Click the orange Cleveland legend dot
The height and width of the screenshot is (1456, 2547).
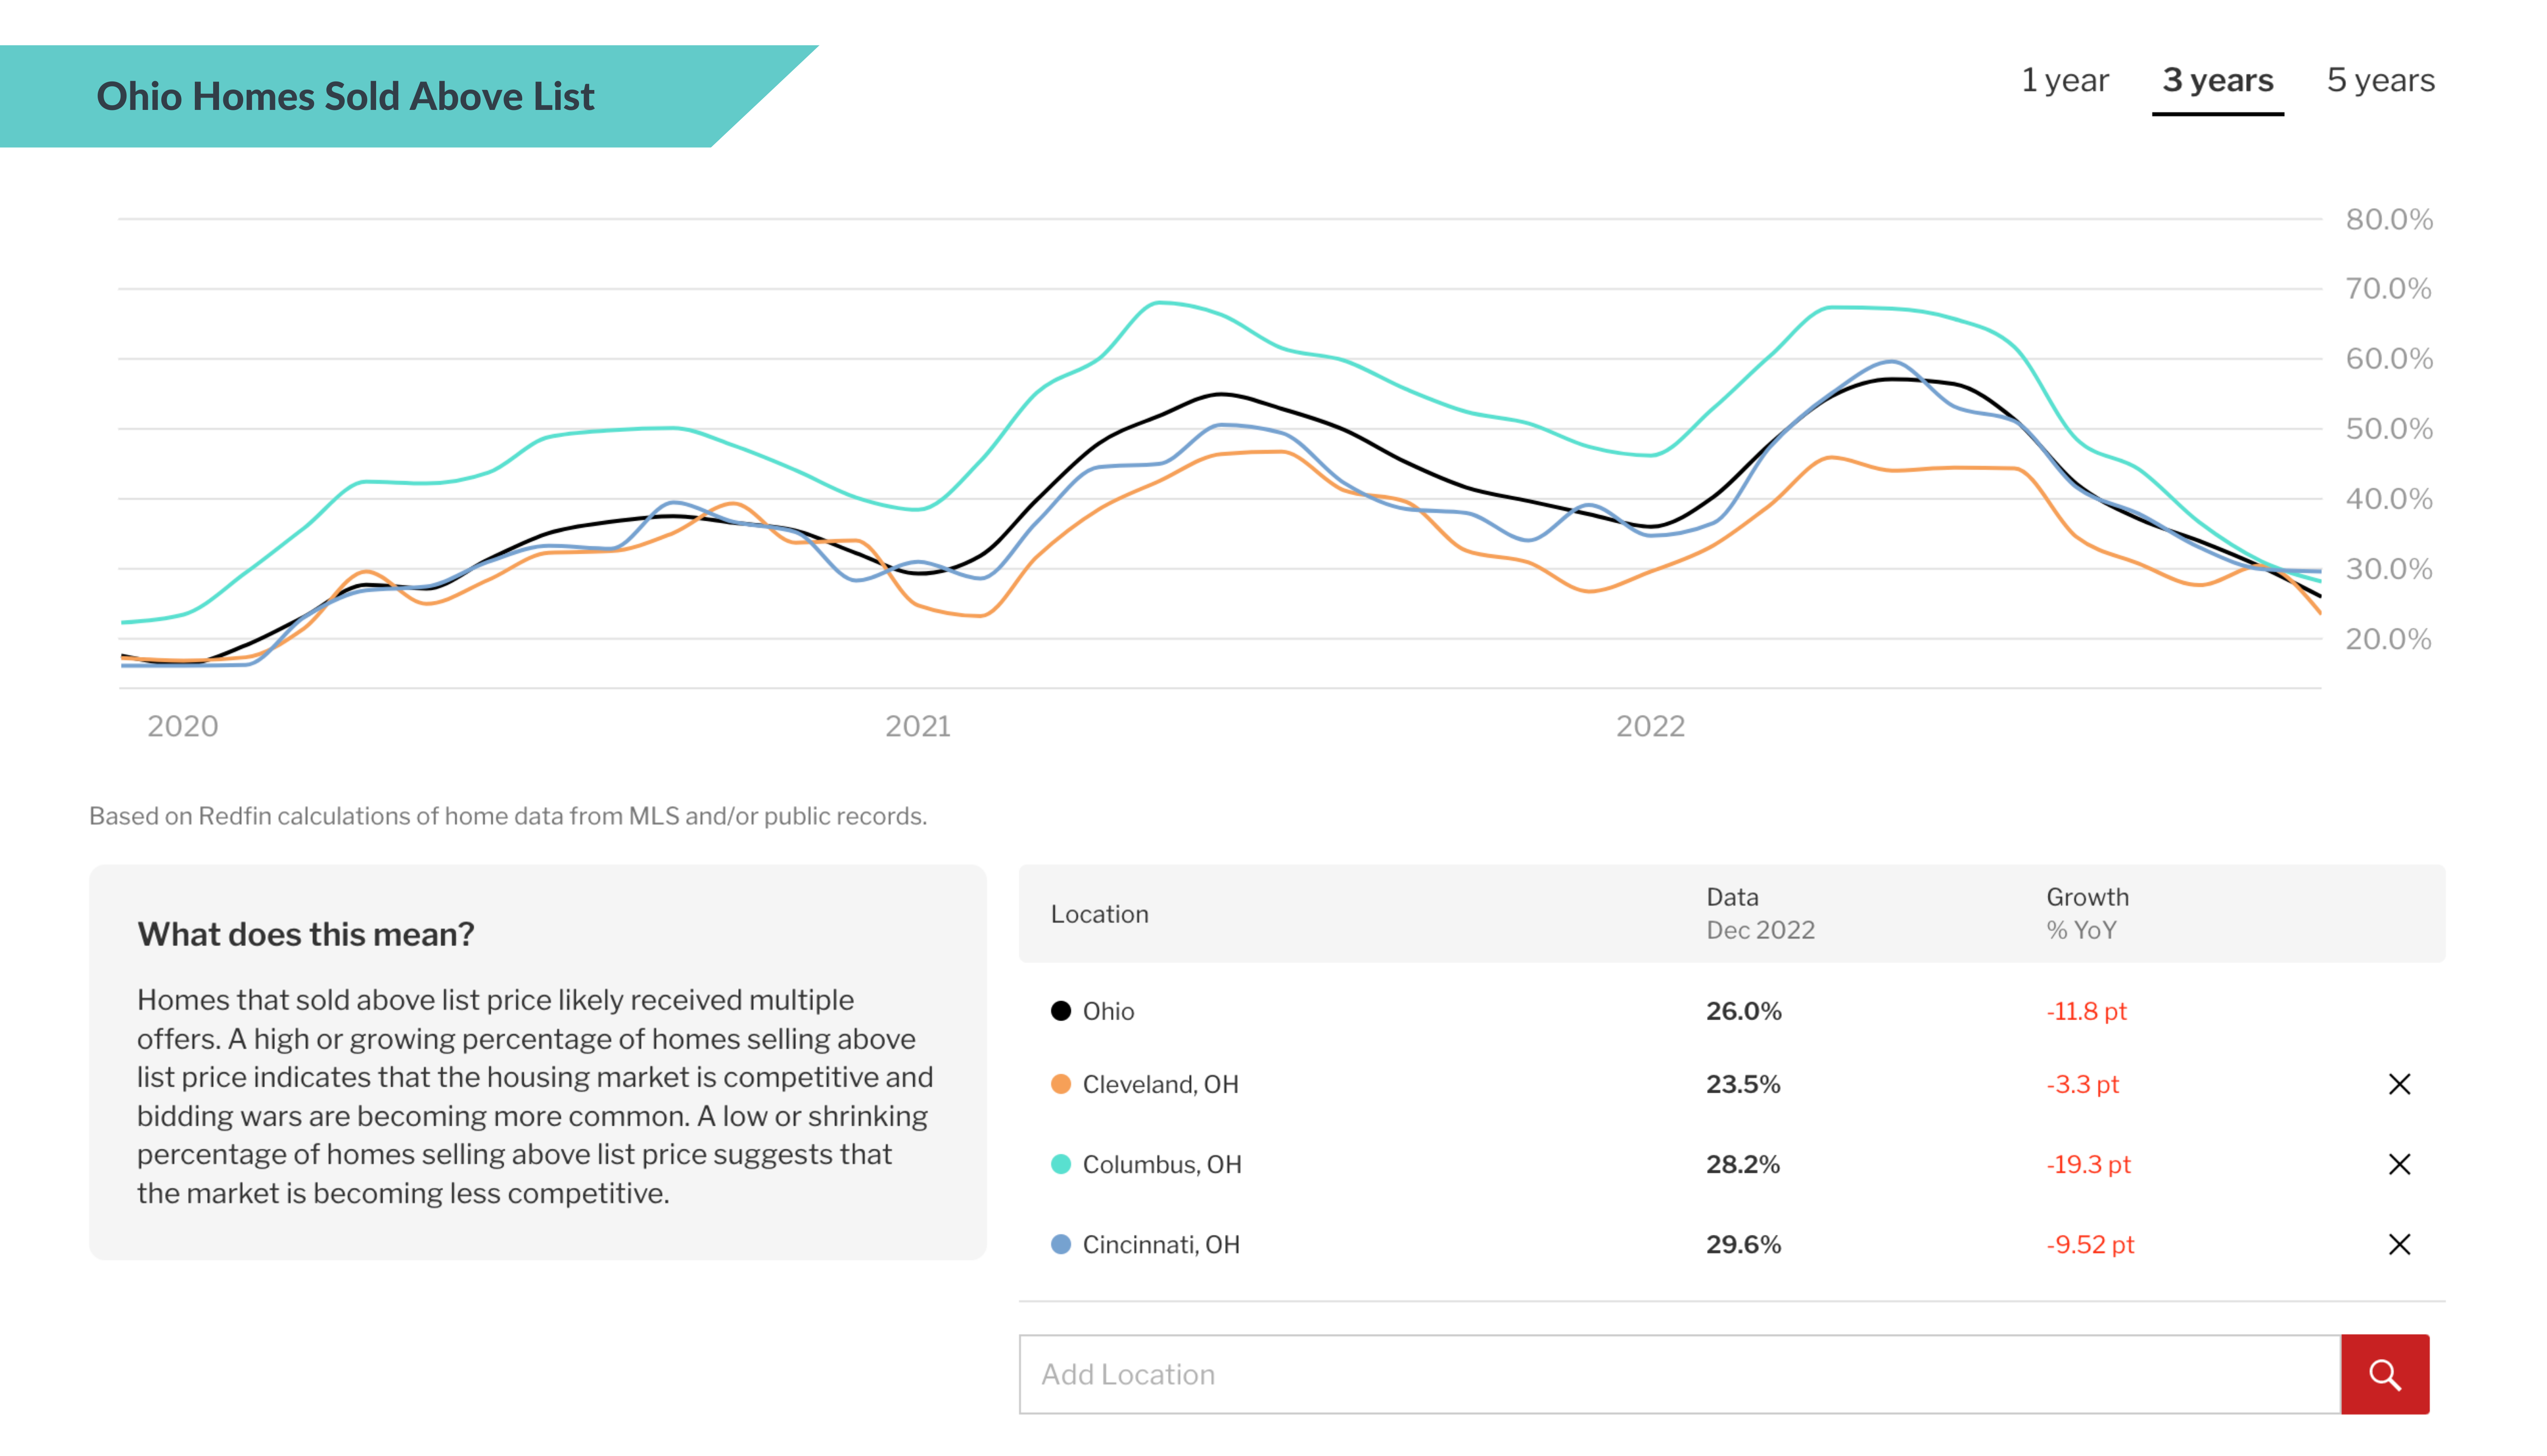coord(1061,1084)
